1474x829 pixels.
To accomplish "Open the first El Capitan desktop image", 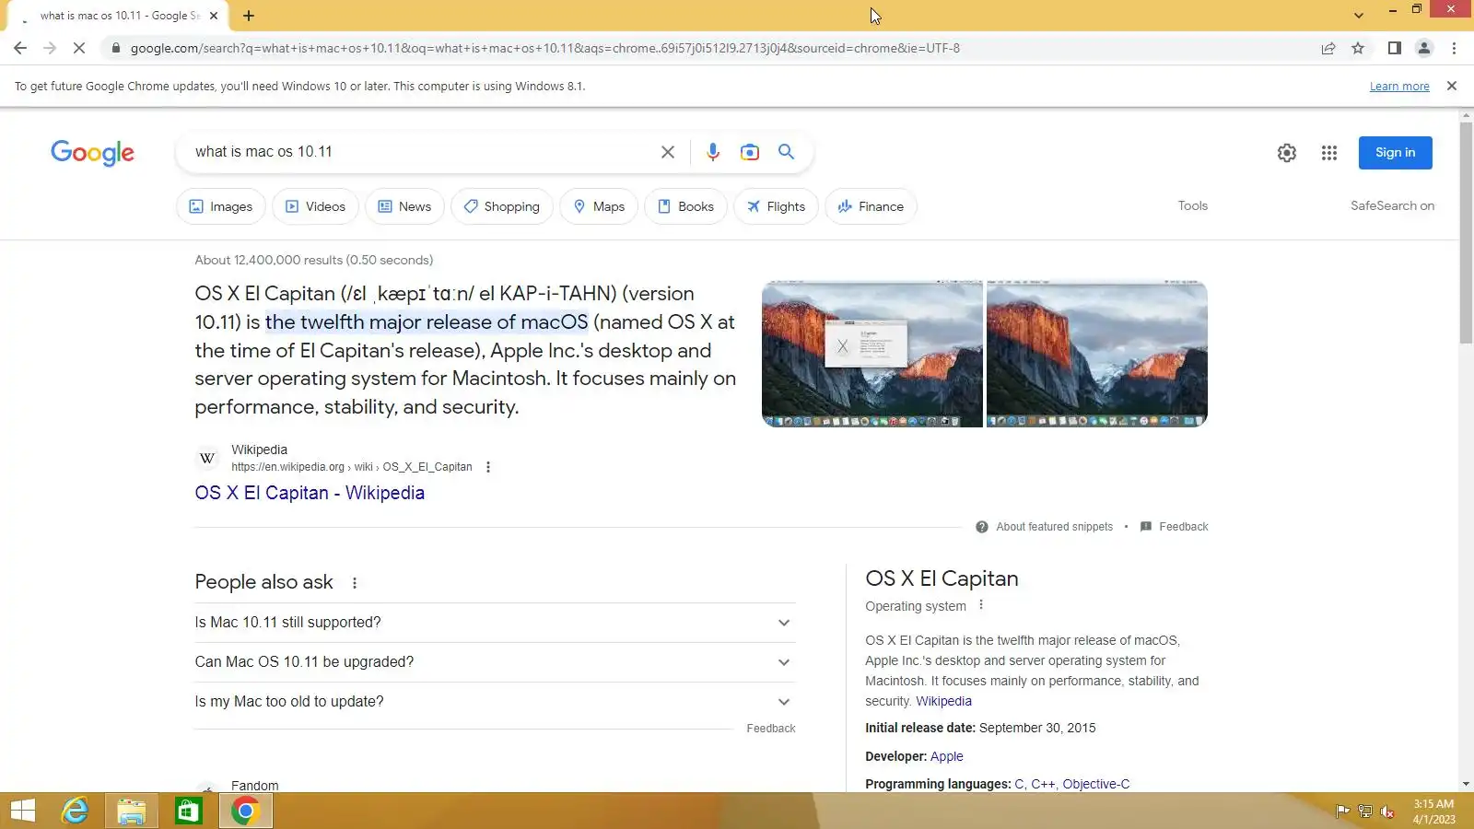I will pos(872,354).
